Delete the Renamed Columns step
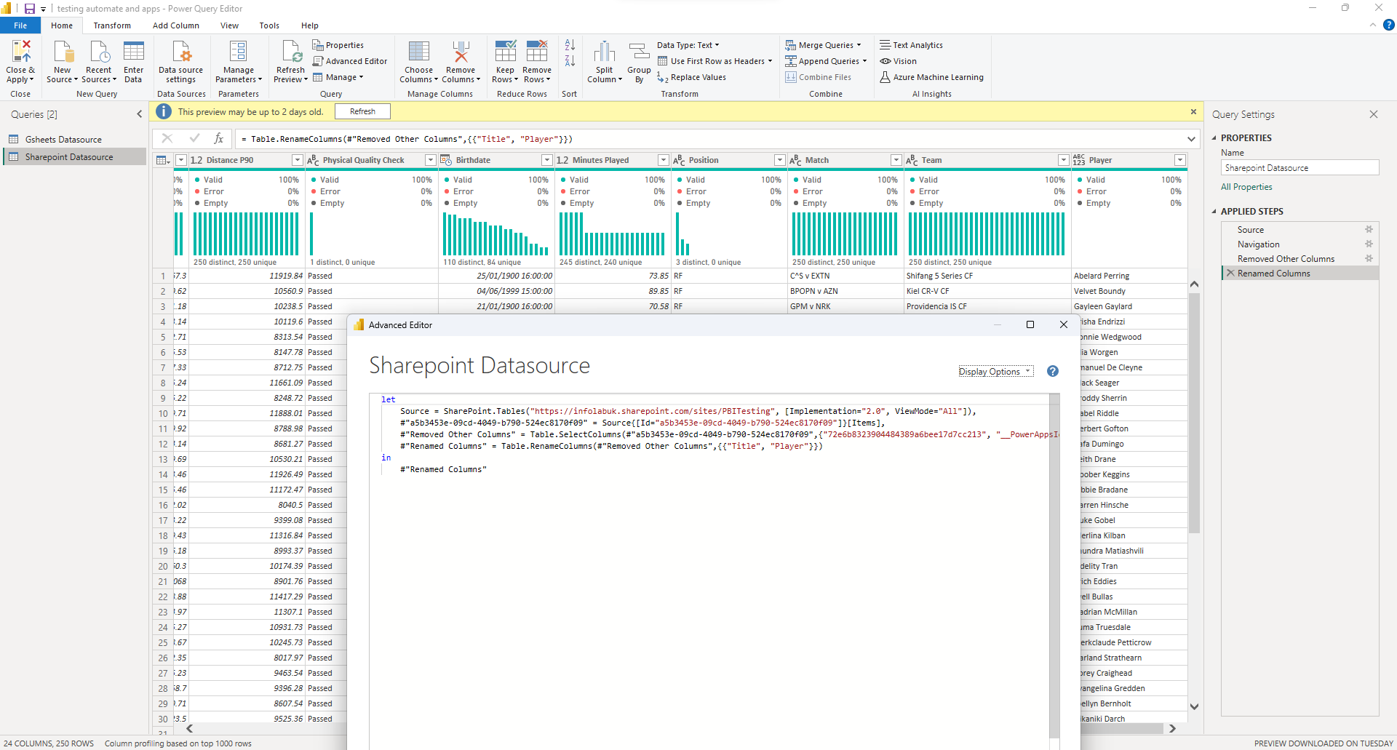 coord(1230,274)
